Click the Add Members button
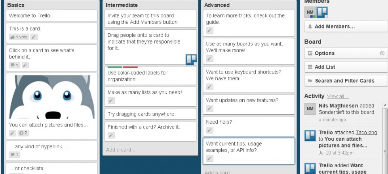Viewport: 388px width, 174px height. [346, 26]
